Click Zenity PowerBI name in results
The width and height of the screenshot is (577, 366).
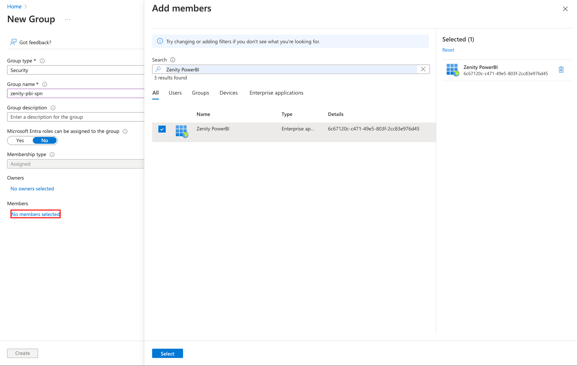[213, 129]
